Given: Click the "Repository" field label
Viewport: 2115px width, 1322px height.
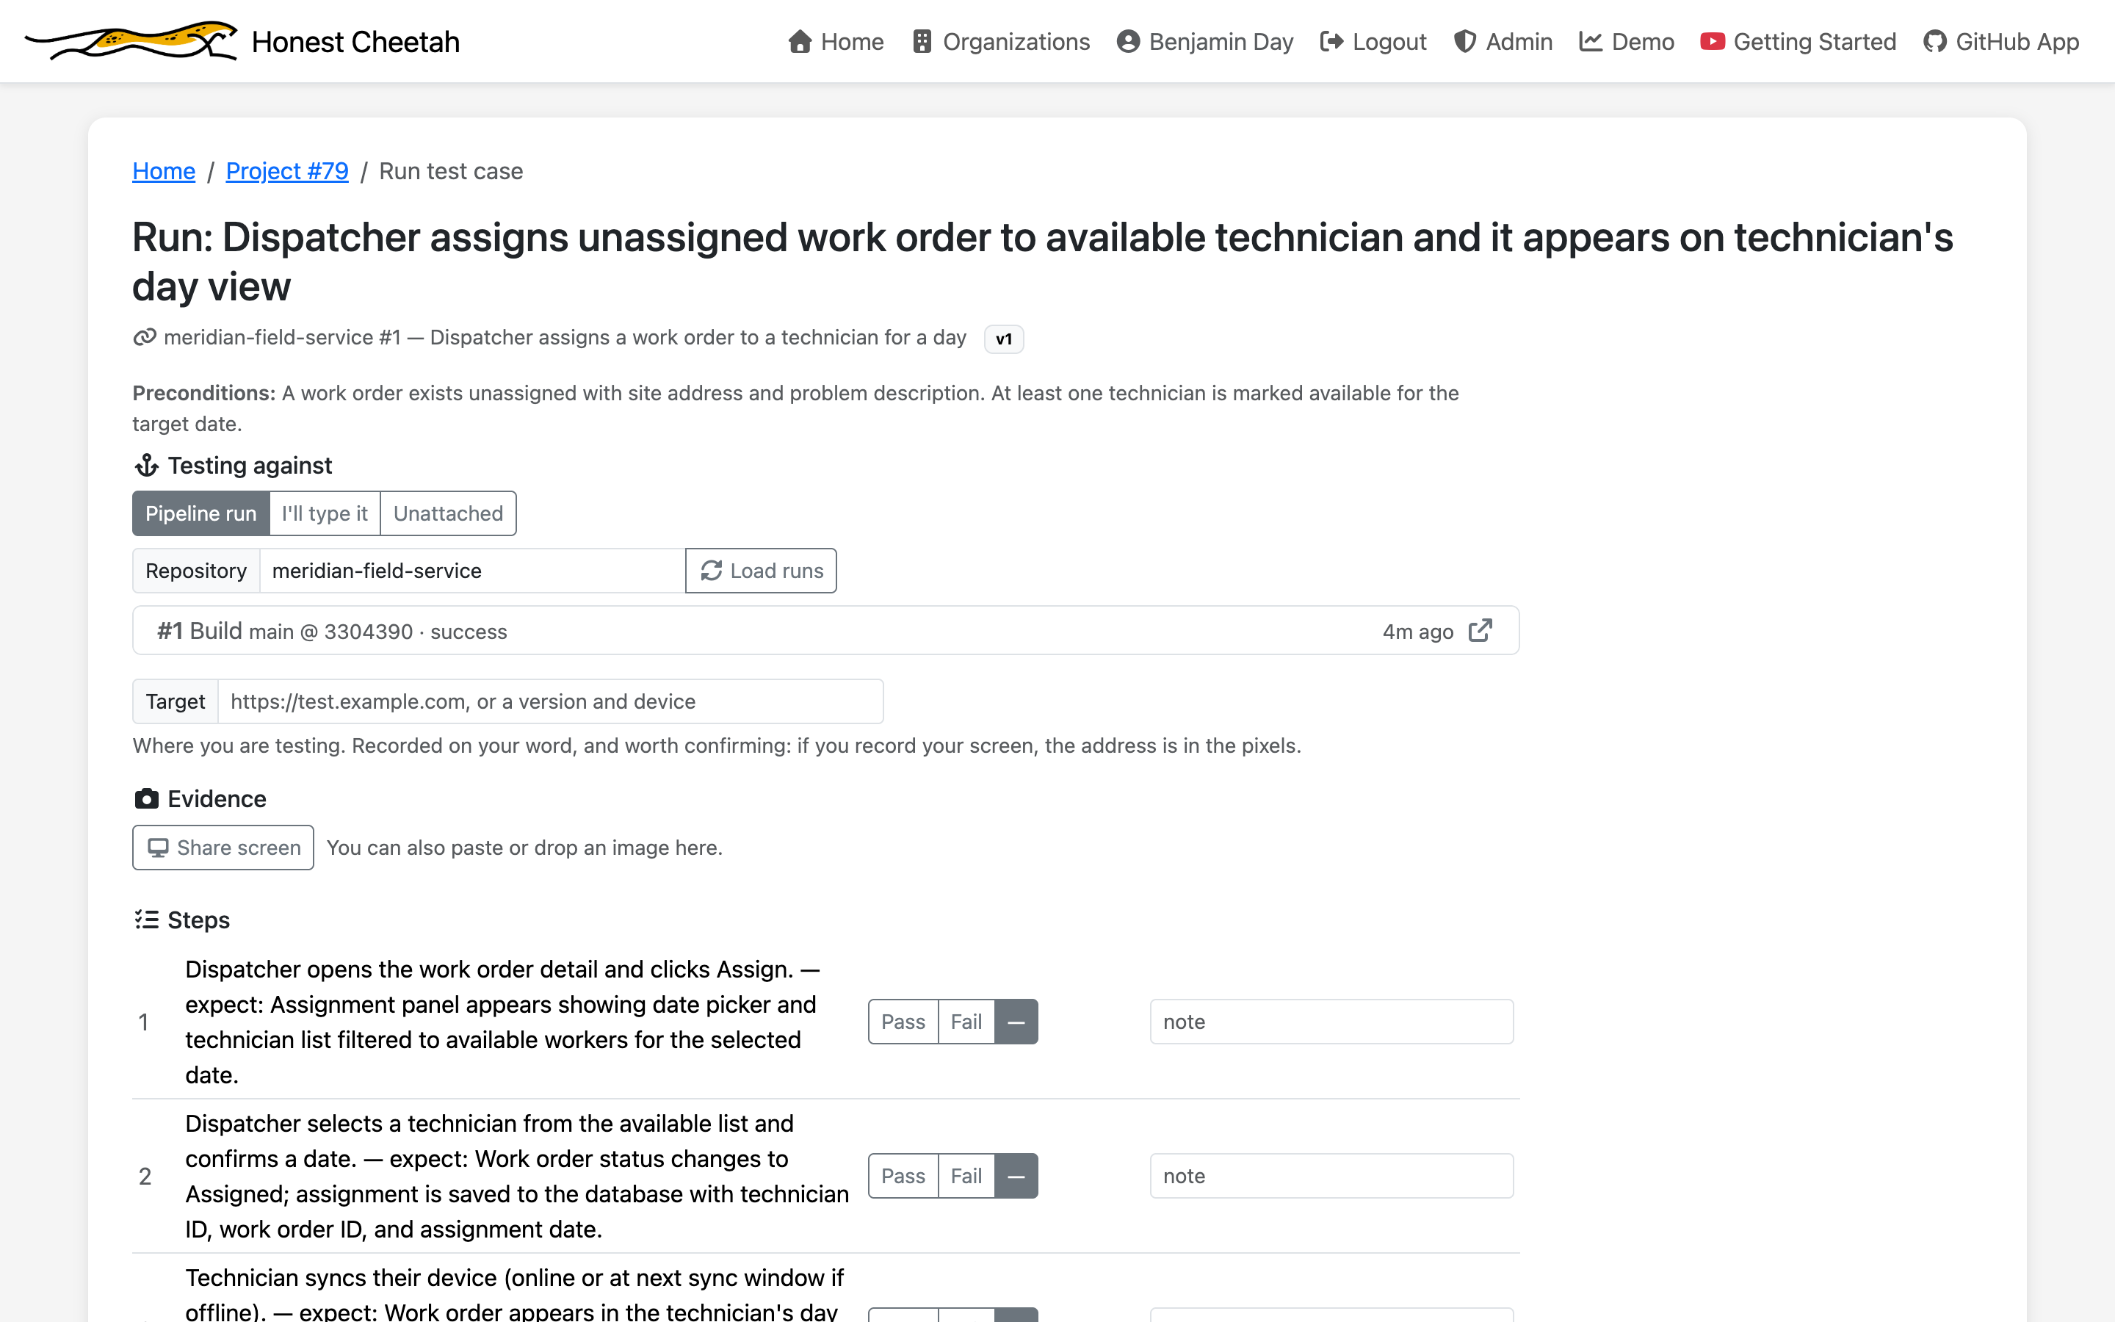Looking at the screenshot, I should (197, 571).
